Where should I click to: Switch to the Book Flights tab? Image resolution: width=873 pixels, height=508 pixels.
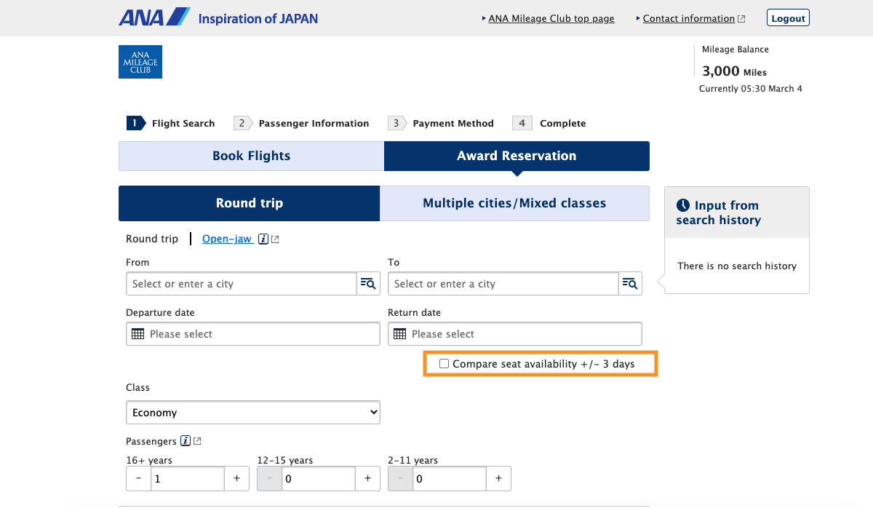point(251,156)
